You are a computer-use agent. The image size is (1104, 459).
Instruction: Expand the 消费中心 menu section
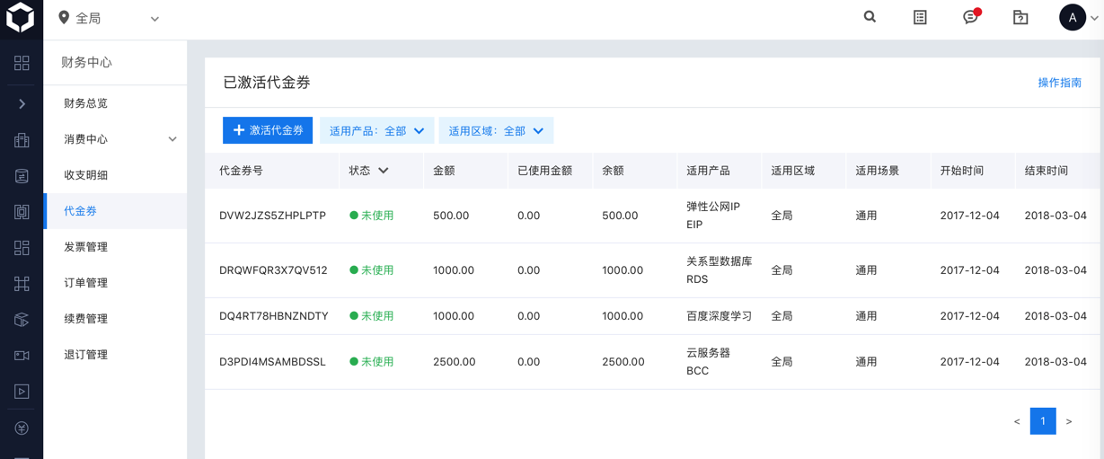click(172, 139)
